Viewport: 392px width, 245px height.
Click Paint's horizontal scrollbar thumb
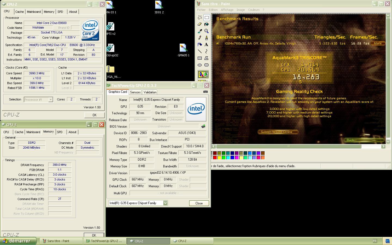[x=289, y=146]
